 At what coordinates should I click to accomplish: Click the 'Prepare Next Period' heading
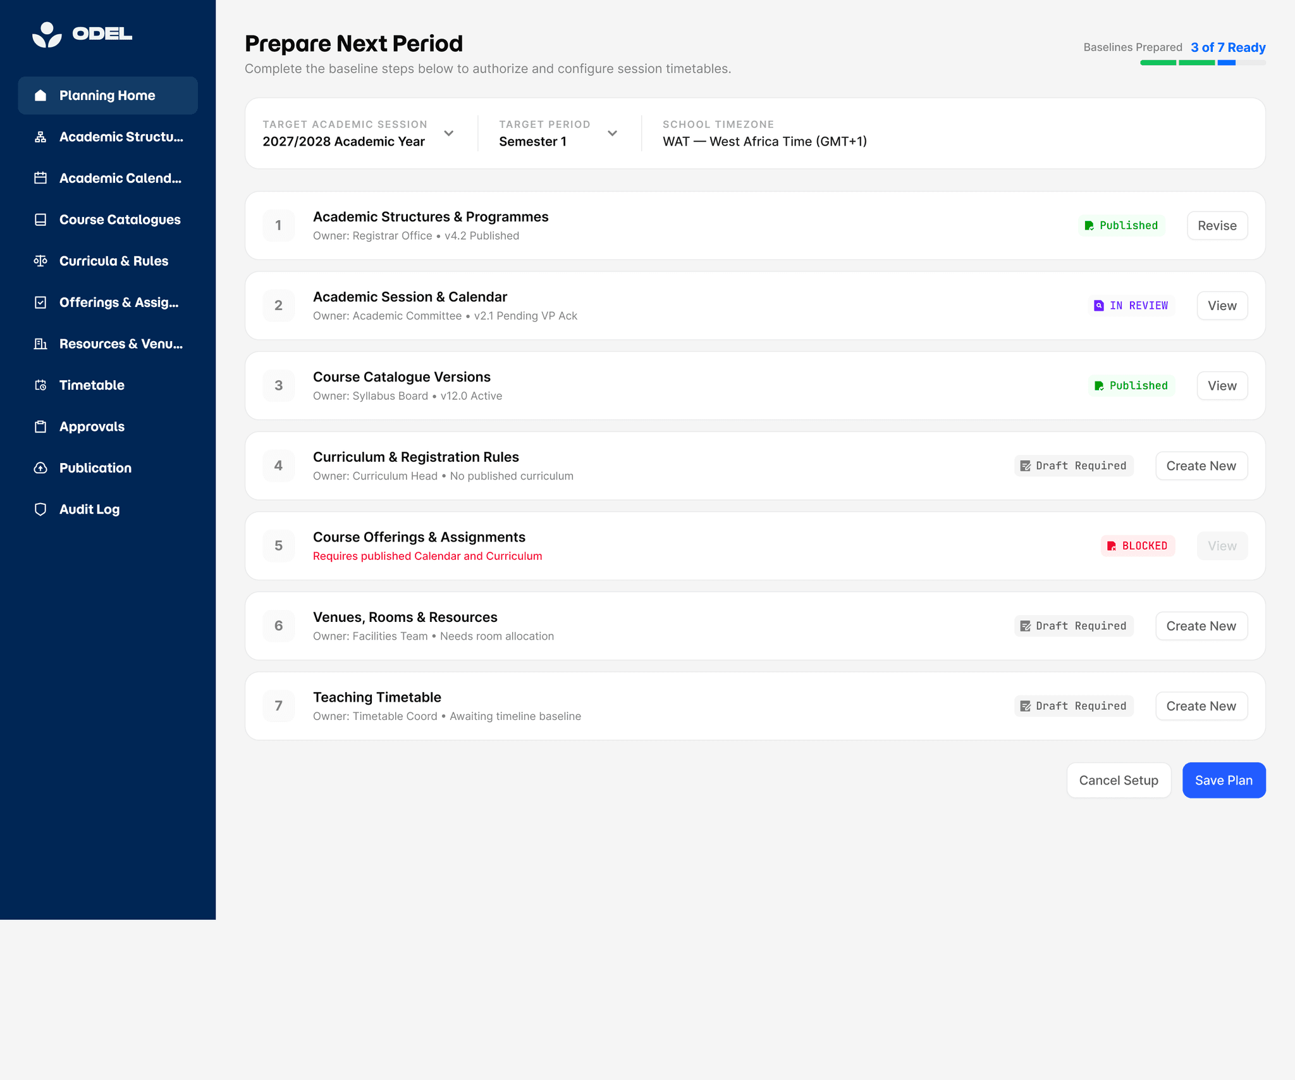coord(354,44)
